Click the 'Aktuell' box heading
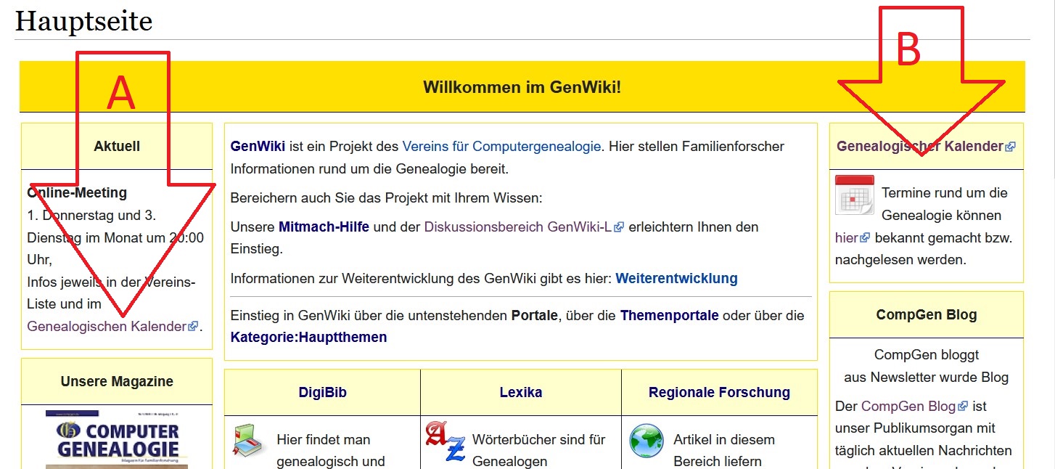The height and width of the screenshot is (469, 1055). click(x=117, y=146)
